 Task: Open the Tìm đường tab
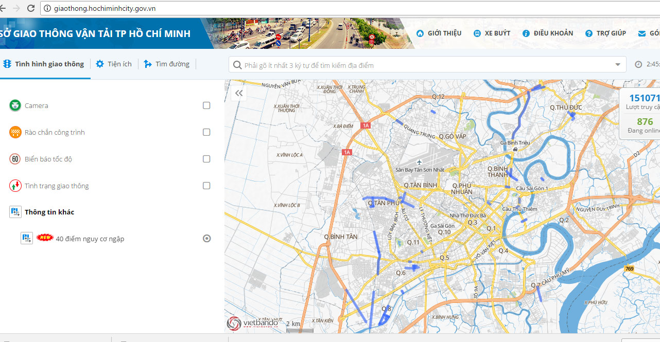167,64
